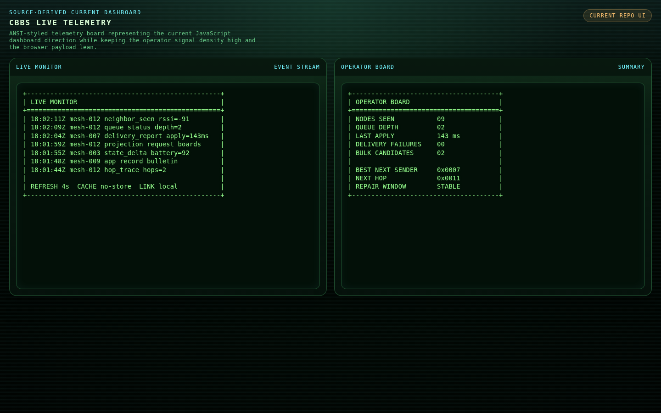This screenshot has width=661, height=413.
Task: Click the BEST NEXT SENDER value 0x0007
Action: pos(448,170)
